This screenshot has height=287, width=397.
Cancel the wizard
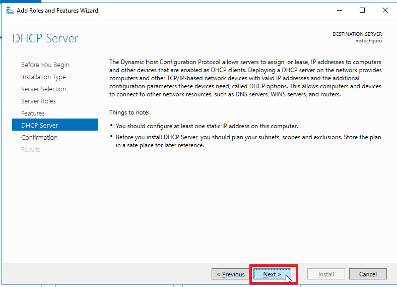click(x=368, y=274)
